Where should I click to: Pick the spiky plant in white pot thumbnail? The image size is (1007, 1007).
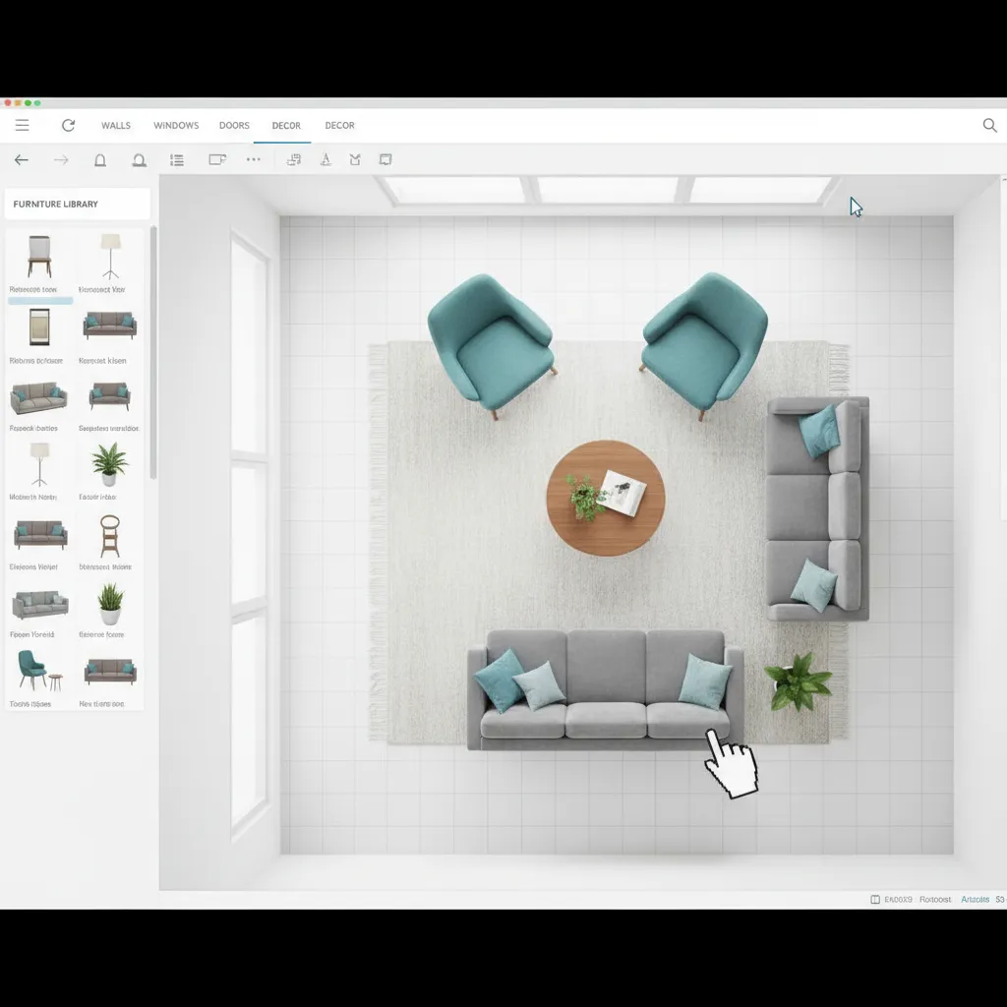point(110,604)
